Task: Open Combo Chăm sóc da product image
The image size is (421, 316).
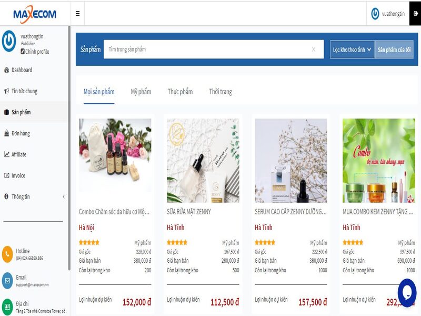Action: tap(115, 161)
